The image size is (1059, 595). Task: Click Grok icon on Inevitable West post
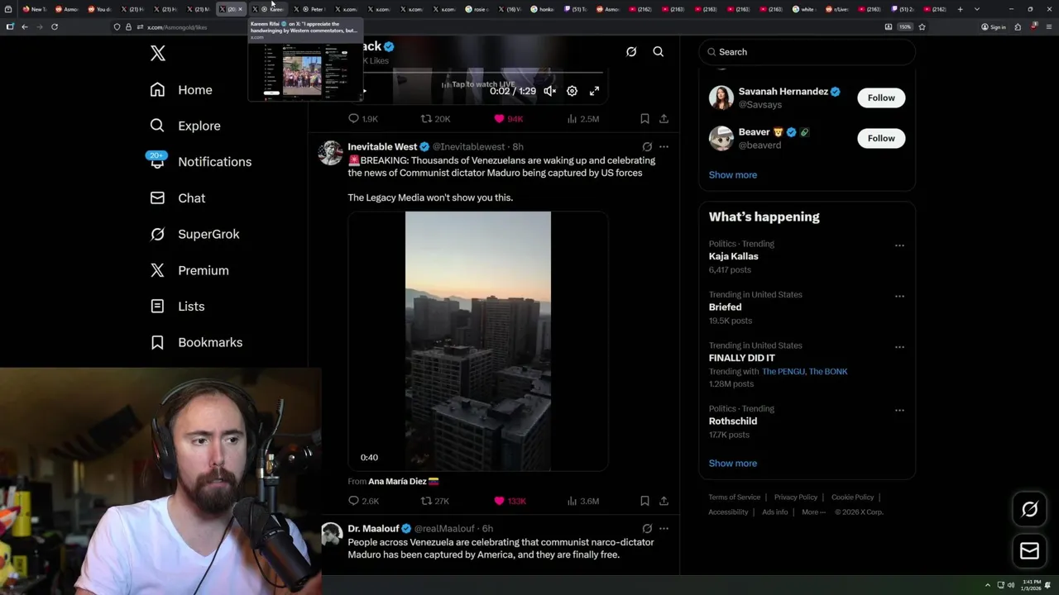(647, 147)
